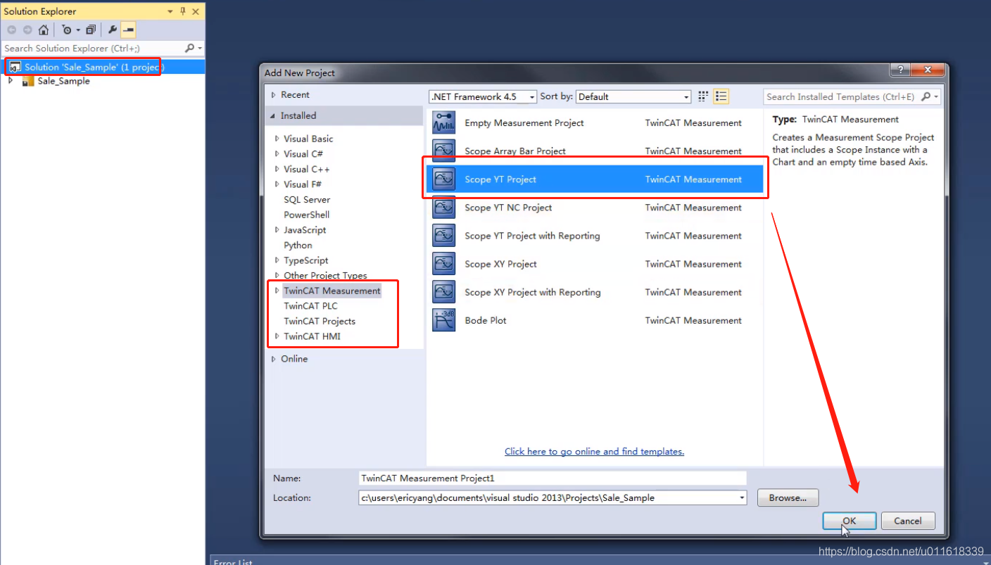Click OK to add the project
991x565 pixels.
(850, 521)
